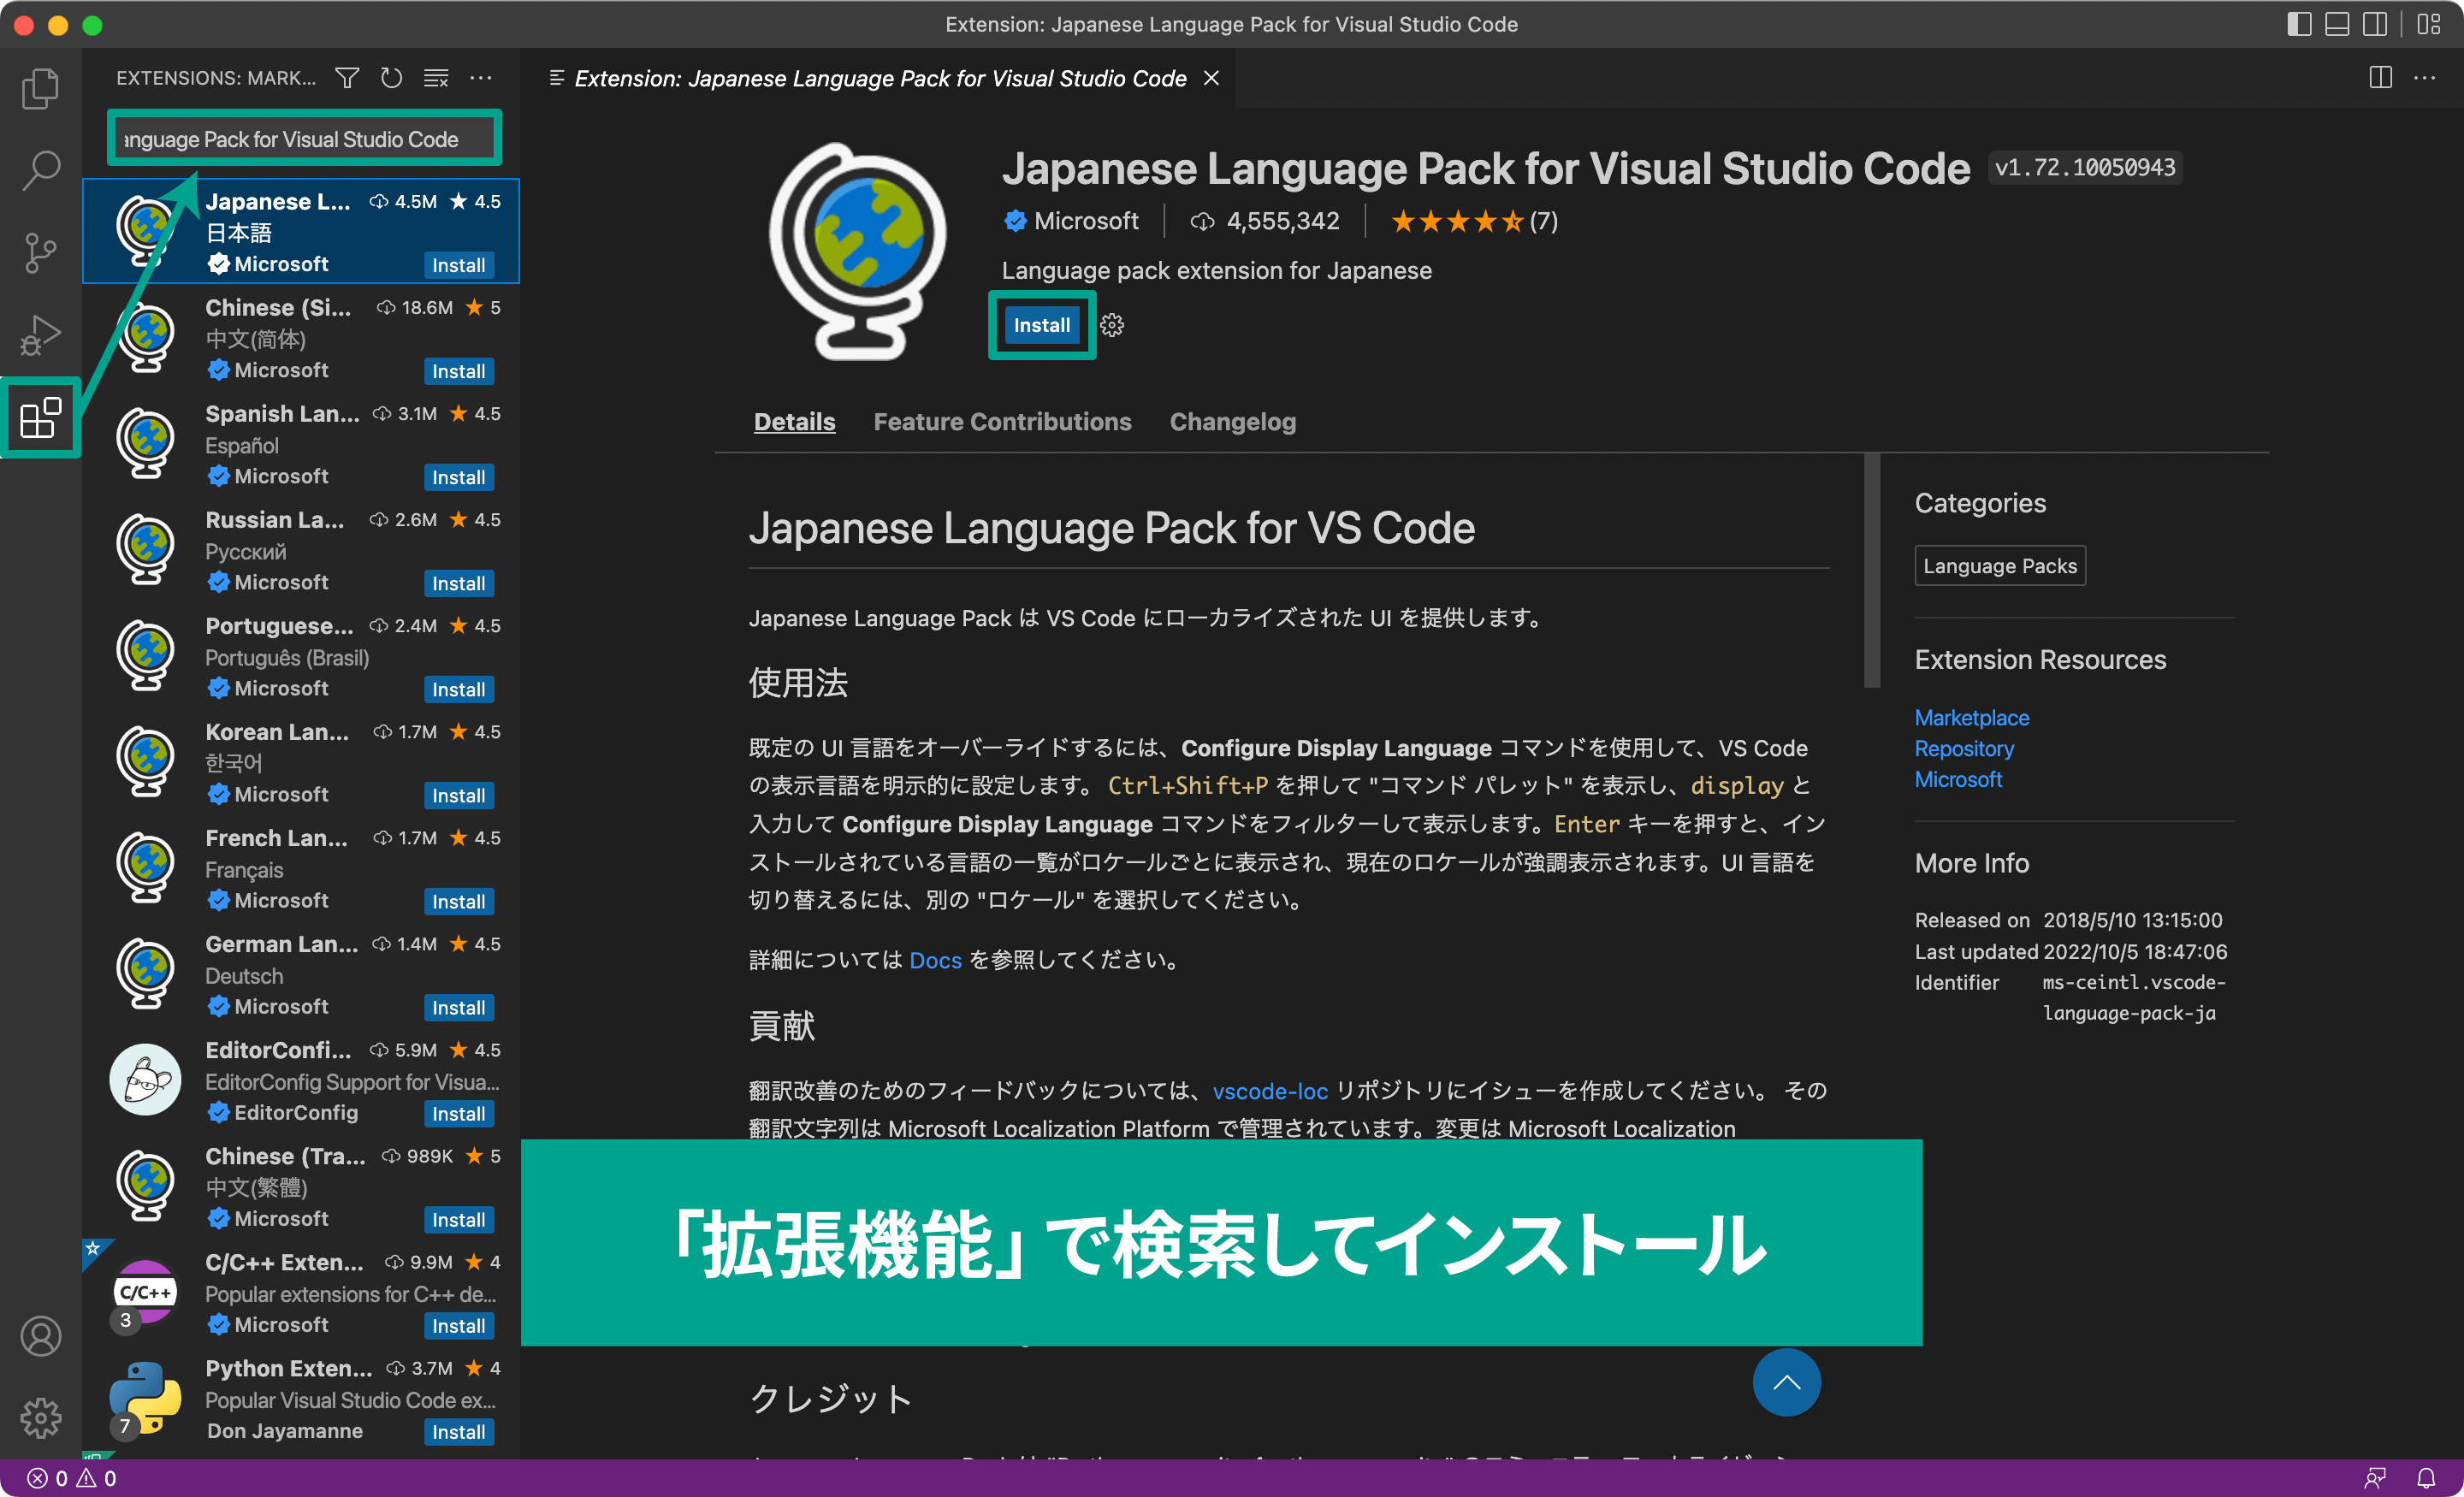The height and width of the screenshot is (1497, 2464).
Task: Install Chinese (Traditional) Language Pack from list
Action: coord(458,1219)
